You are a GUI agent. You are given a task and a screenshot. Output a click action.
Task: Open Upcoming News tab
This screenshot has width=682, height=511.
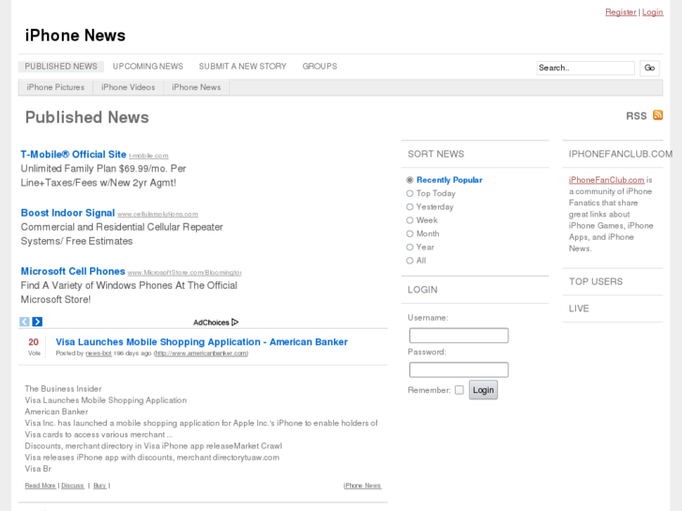pos(148,67)
